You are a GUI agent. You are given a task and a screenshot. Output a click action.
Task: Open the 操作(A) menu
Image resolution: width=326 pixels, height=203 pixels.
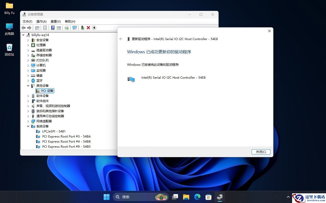pyautogui.click(x=42, y=22)
